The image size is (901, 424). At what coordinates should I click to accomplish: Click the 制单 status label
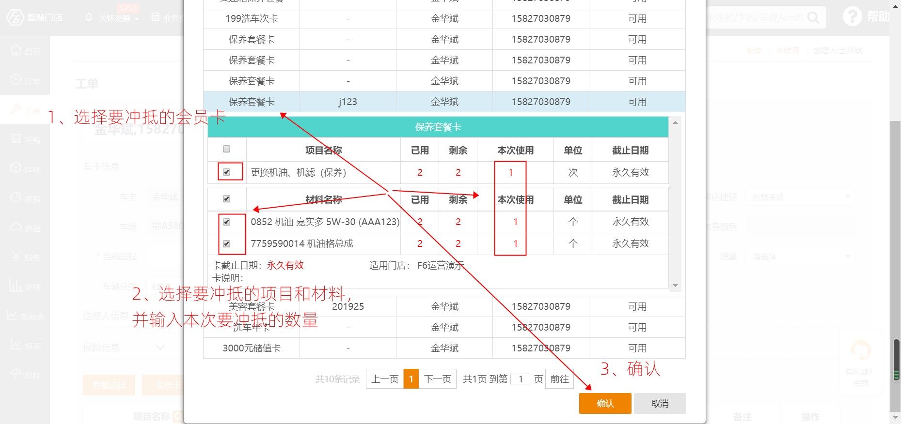click(754, 50)
